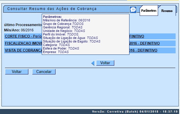Screen dimensions: 180x114
Task: Click Situação de Ligação de Esgoto line
Action: (x=72, y=41)
